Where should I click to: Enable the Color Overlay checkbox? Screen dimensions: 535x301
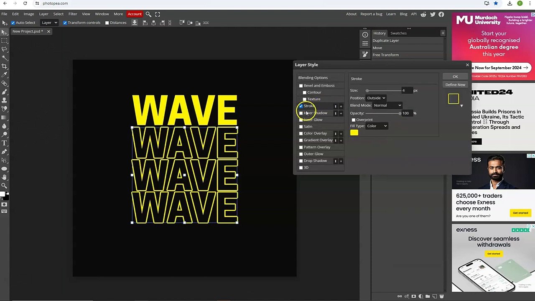point(301,133)
